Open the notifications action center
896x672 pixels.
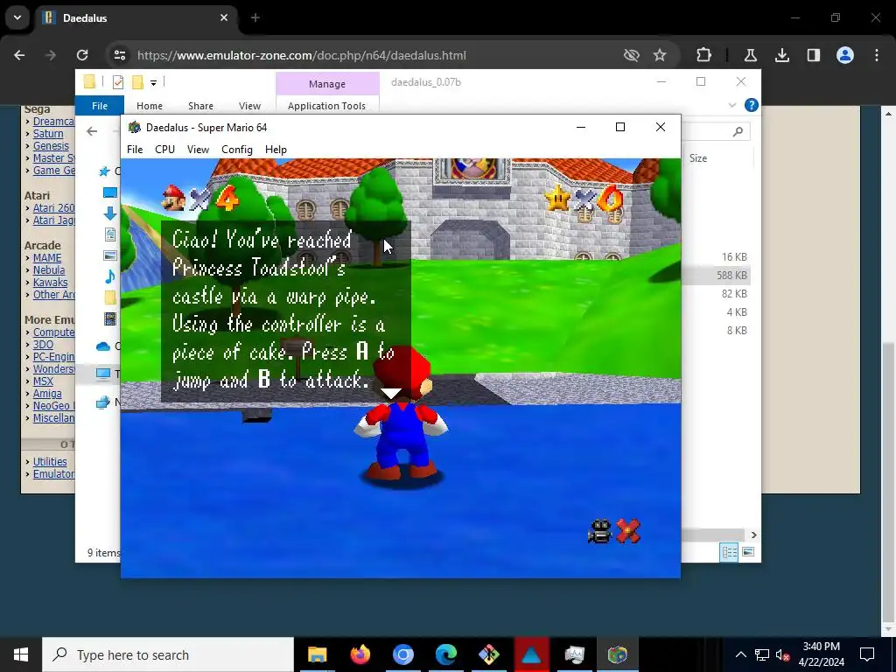[867, 654]
